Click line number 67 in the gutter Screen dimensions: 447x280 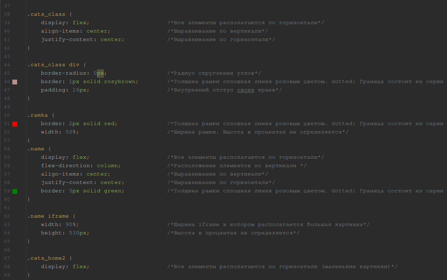coord(7,258)
